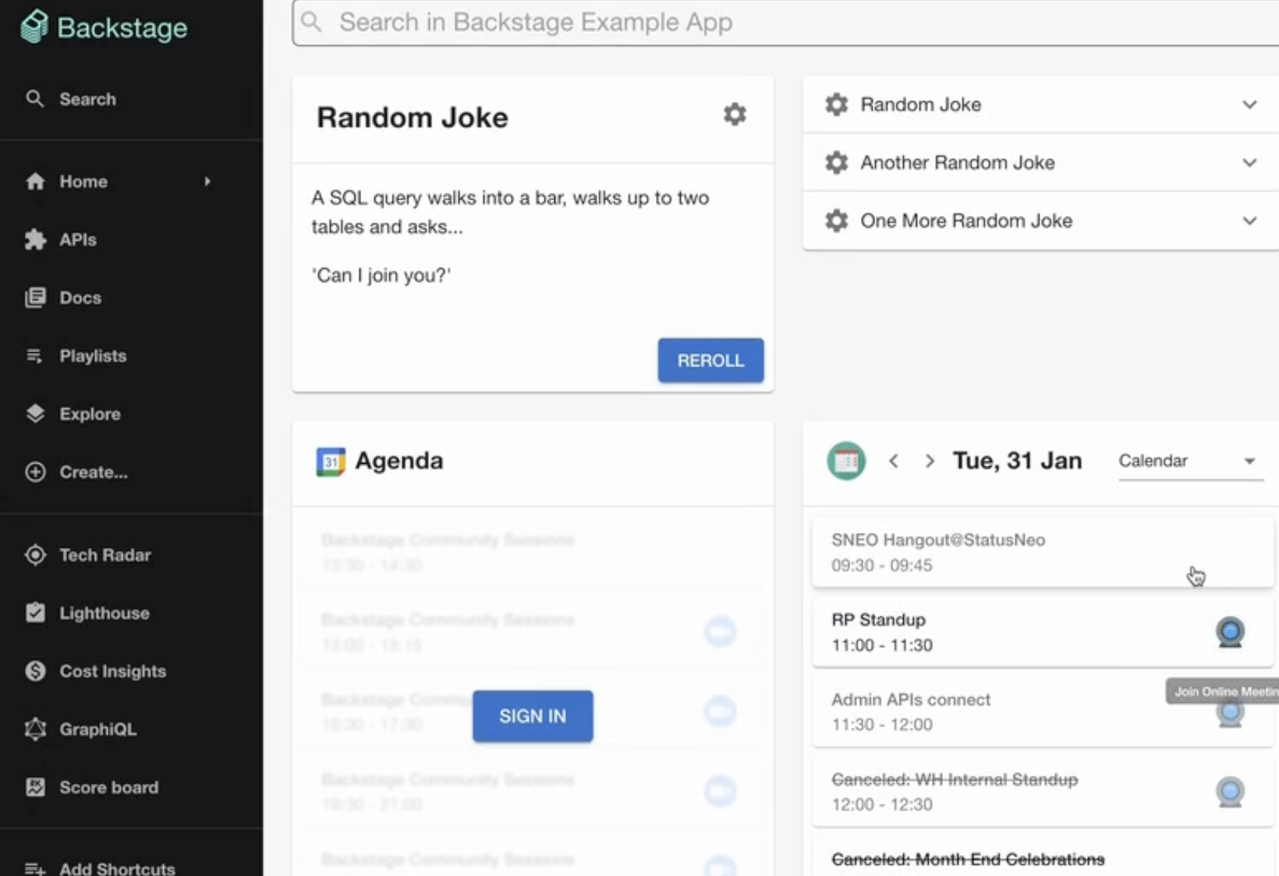Click the Create... plus icon
Viewport: 1279px width, 876px height.
(35, 472)
